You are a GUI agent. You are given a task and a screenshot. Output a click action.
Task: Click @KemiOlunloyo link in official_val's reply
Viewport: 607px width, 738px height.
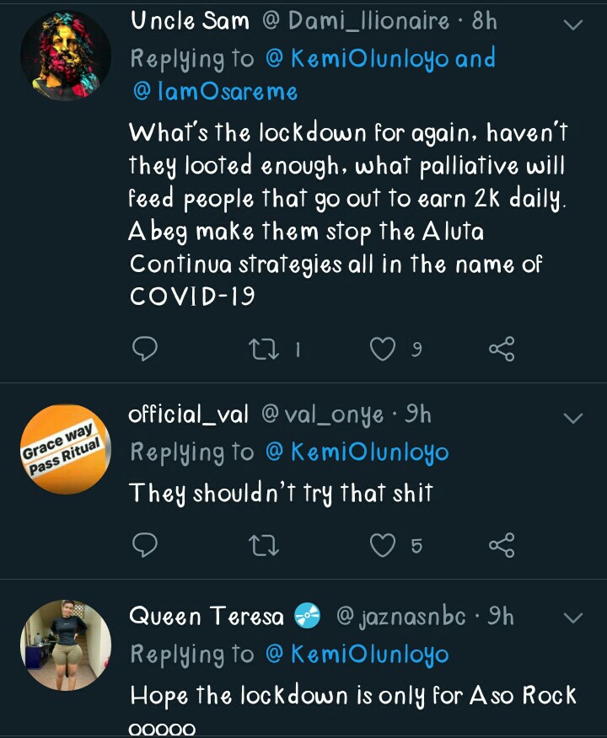(x=357, y=452)
